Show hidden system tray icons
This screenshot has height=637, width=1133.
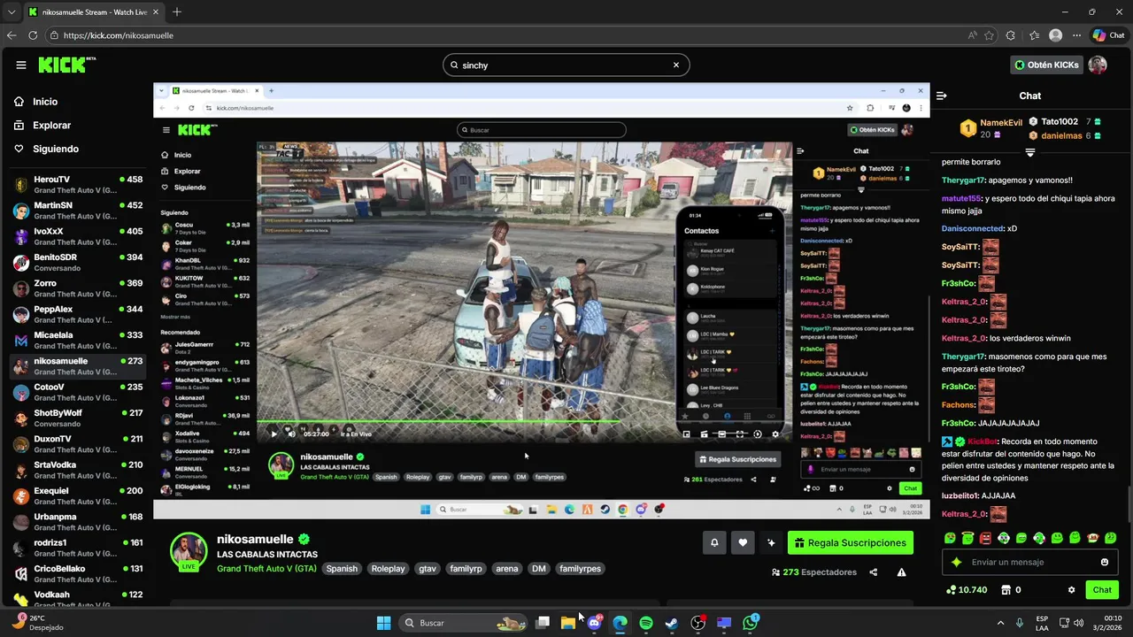coord(1001,623)
